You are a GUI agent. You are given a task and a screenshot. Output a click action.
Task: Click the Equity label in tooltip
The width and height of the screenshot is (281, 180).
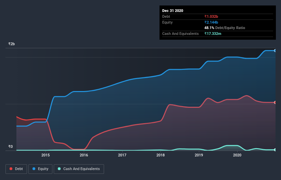pyautogui.click(x=167, y=22)
